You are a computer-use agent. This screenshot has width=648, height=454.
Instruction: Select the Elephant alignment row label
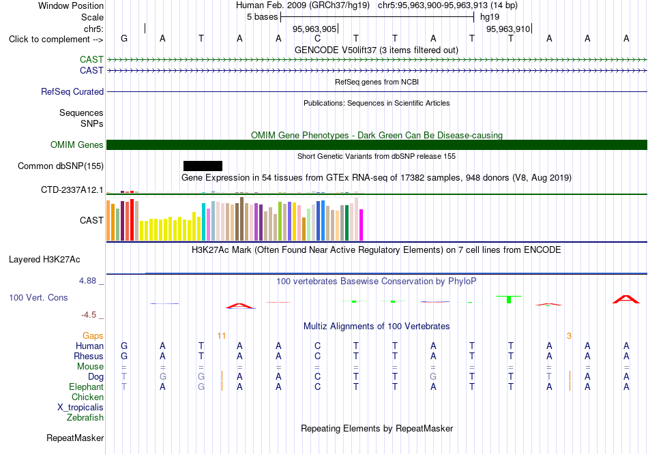(x=86, y=387)
